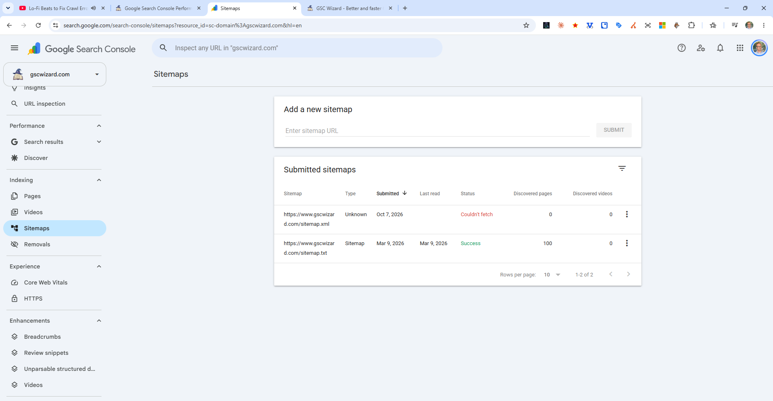Screen dimensions: 773x401
Task: Open the main hamburger menu
Action: [14, 48]
